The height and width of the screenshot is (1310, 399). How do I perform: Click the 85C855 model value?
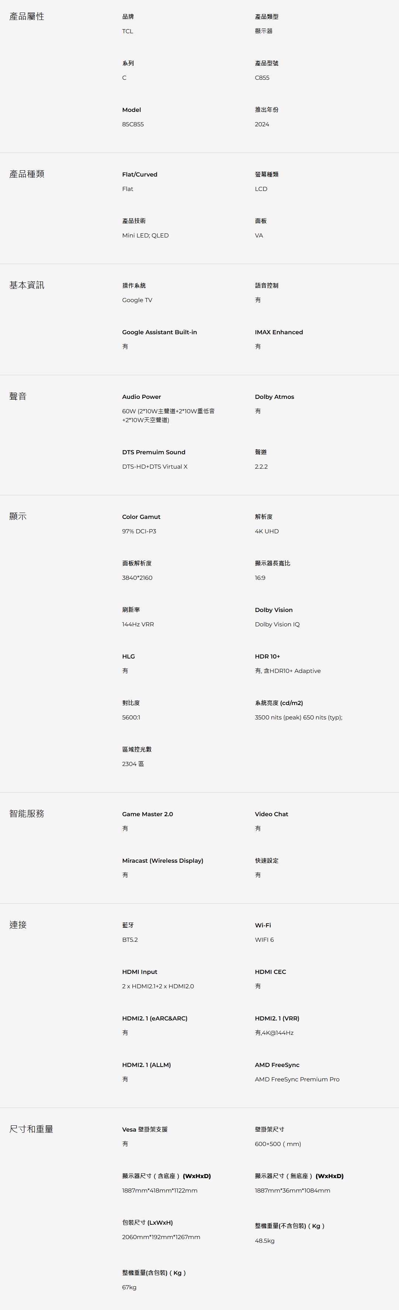point(132,124)
